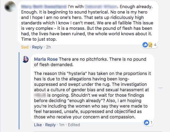The image size is (170, 132).
Task: Click the sad face reaction emoji icon
Action: (150, 45)
